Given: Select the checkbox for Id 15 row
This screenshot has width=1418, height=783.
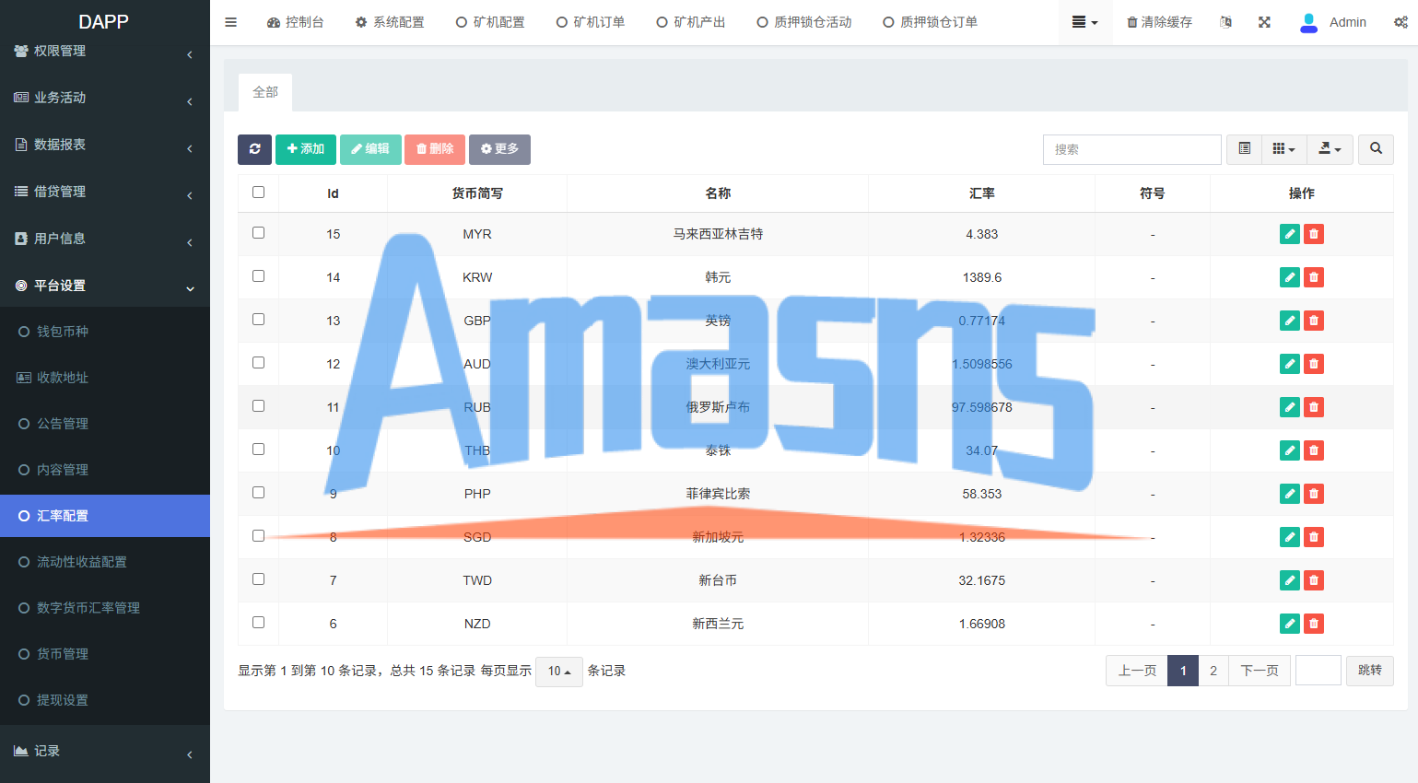Looking at the screenshot, I should click(258, 233).
